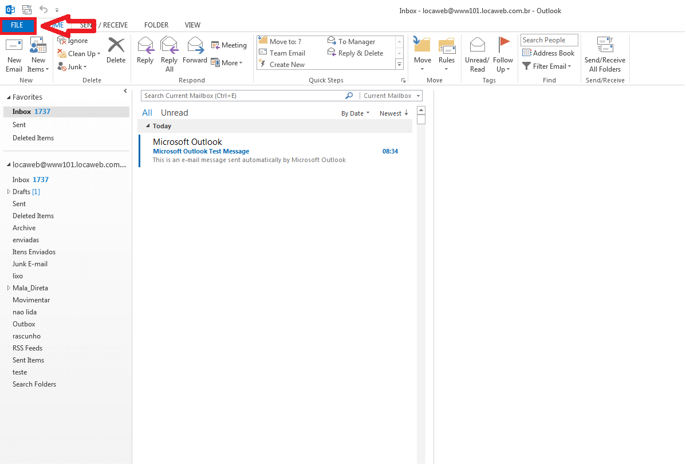The height and width of the screenshot is (465, 686).
Task: Click the magnifier search icon
Action: click(x=349, y=96)
